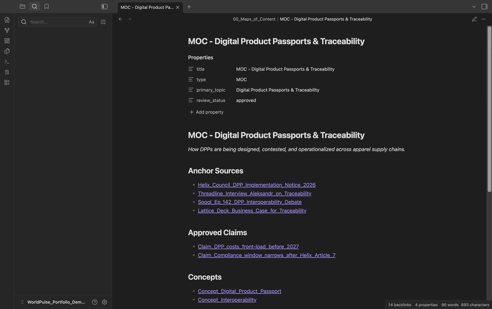This screenshot has height=309, width=492.
Task: Open the bookmarks icon
Action: click(47, 6)
